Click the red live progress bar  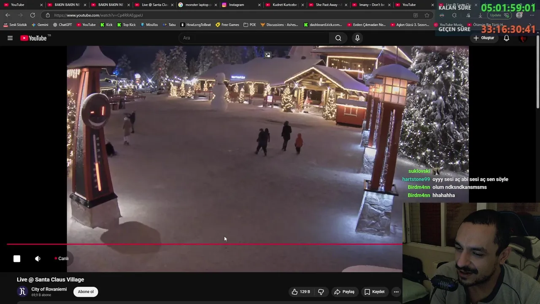(204, 244)
